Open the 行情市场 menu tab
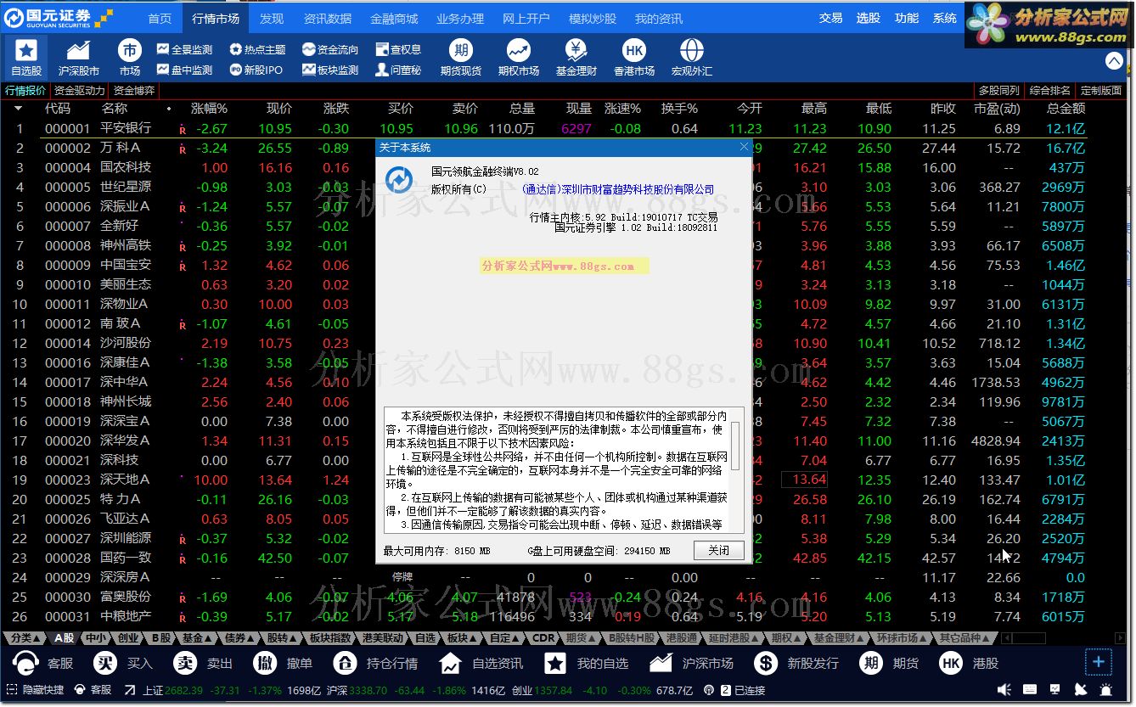The width and height of the screenshot is (1136, 707). click(x=216, y=18)
